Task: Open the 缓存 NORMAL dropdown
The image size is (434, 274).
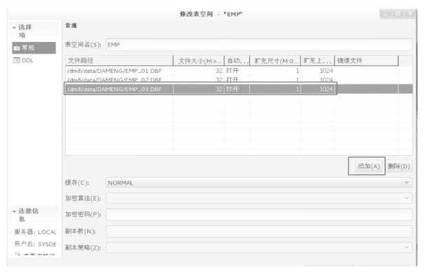Action: pos(259,183)
